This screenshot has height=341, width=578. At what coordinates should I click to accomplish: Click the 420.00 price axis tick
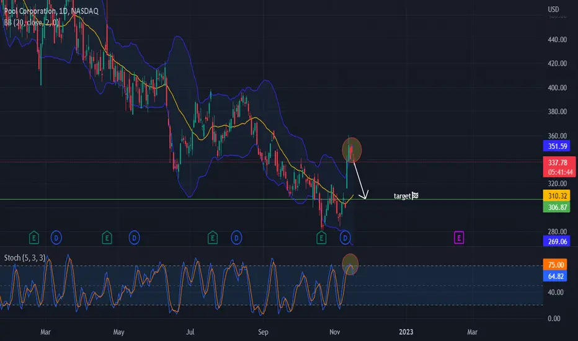click(557, 63)
